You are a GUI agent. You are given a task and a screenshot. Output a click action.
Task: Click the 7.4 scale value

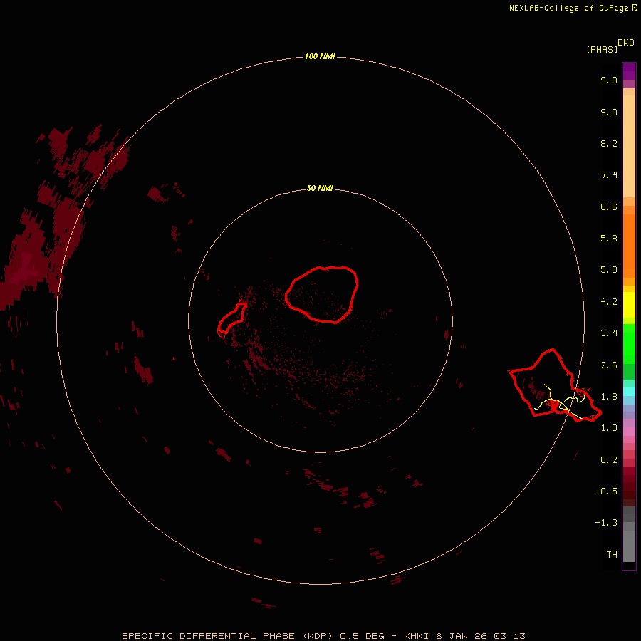click(x=609, y=175)
